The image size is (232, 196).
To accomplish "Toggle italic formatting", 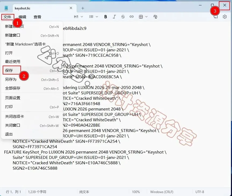I will tap(114, 17).
